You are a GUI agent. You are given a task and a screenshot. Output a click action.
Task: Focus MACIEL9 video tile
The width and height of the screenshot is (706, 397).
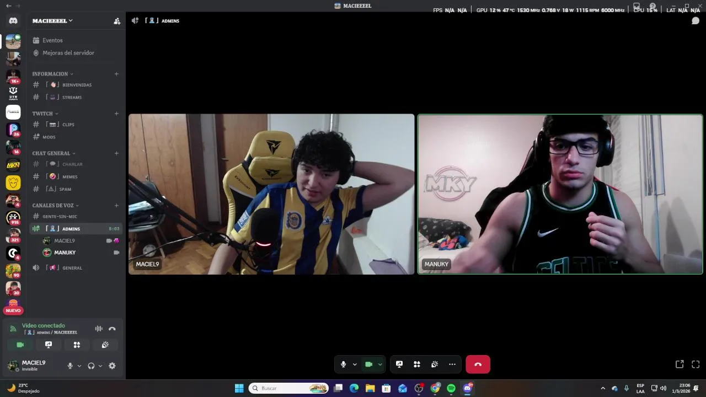(x=271, y=194)
